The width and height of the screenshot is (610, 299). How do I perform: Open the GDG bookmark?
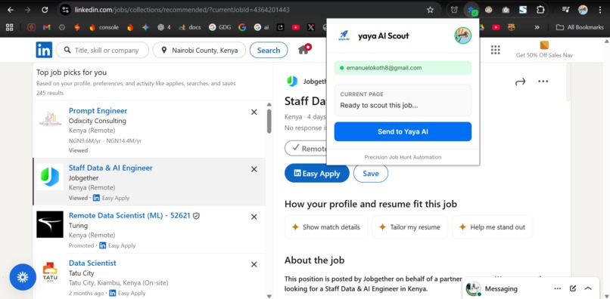point(219,27)
